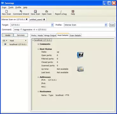Collapse the Host Status section
The height and width of the screenshot is (114, 117).
point(38,49)
